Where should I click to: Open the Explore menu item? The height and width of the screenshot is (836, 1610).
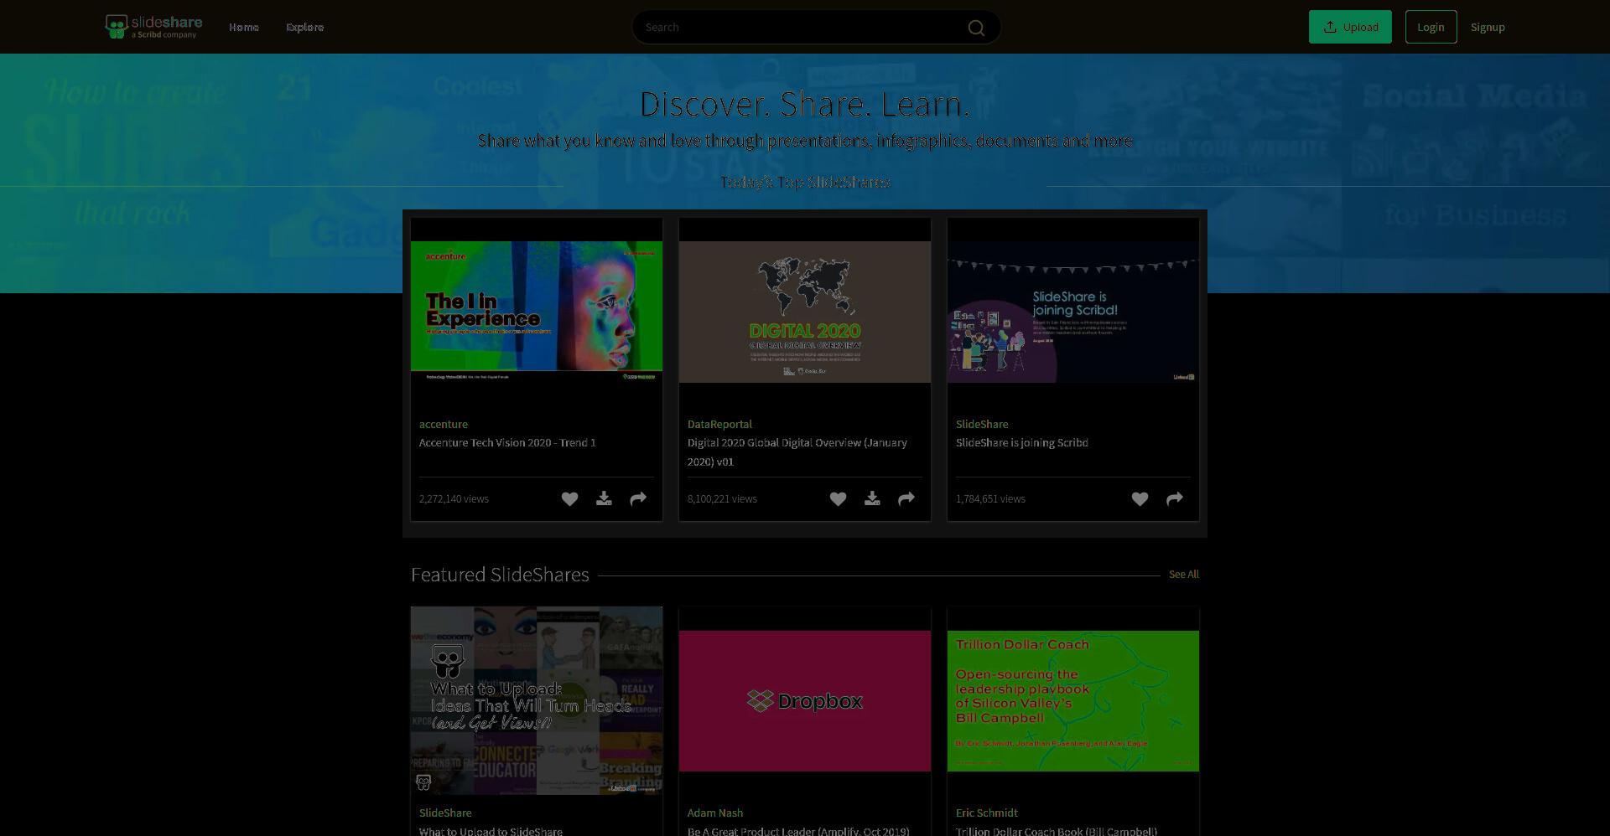click(304, 27)
